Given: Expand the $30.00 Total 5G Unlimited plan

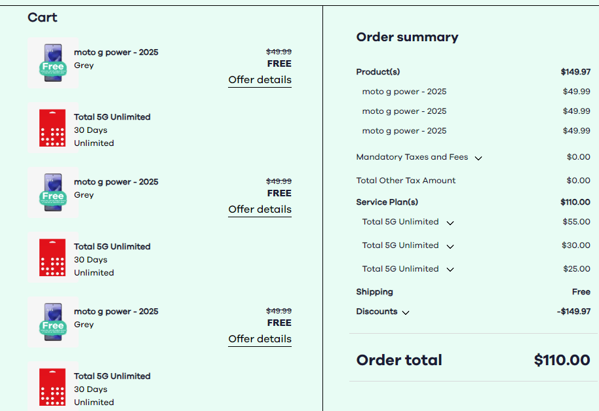Looking at the screenshot, I should pos(450,247).
